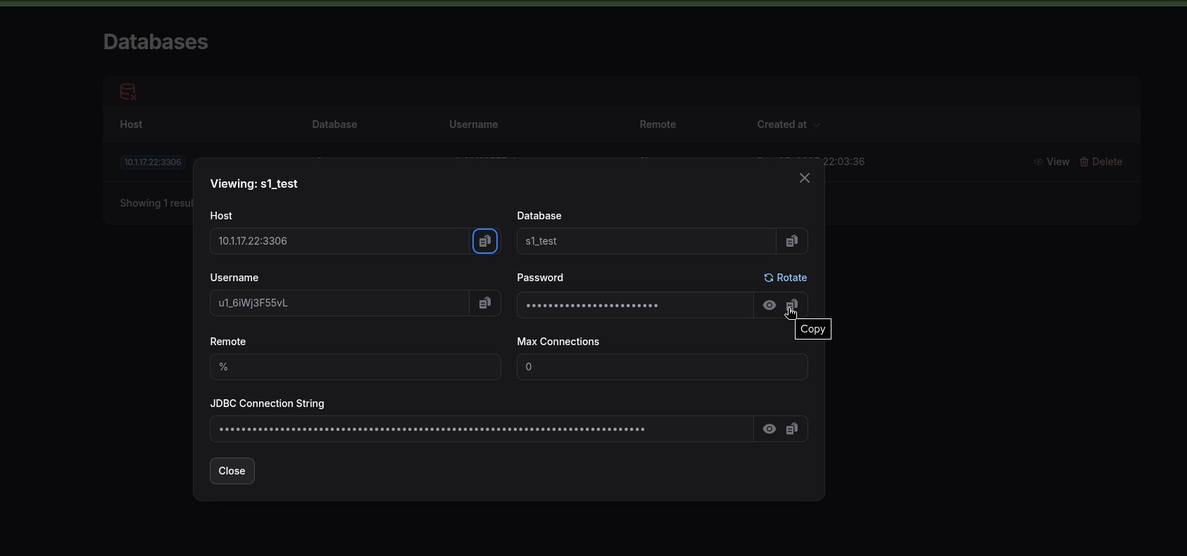
Task: Click the Host column header
Action: coord(131,124)
